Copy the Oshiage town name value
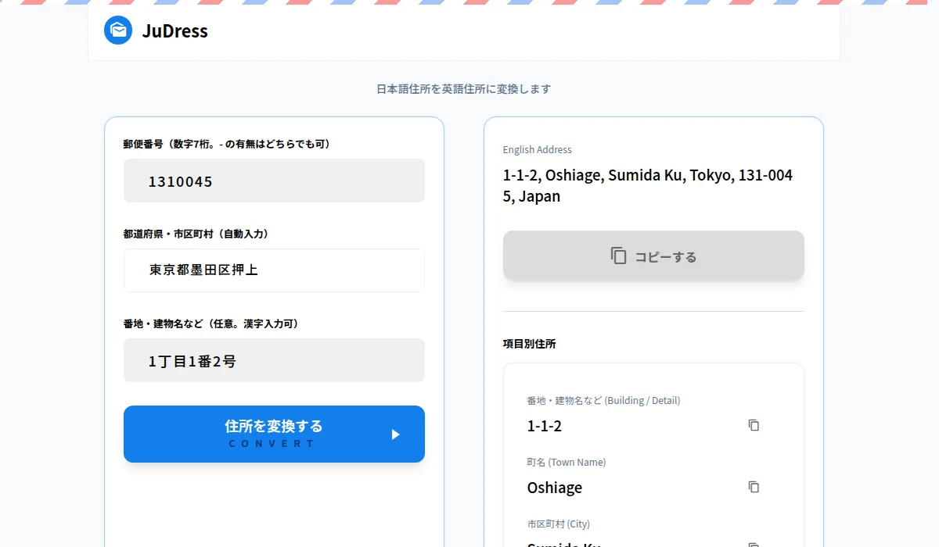939x547 pixels. tap(754, 487)
